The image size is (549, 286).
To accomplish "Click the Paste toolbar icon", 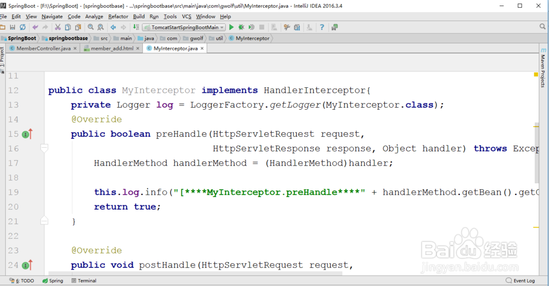I will (78, 27).
